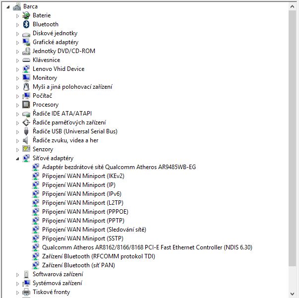Image resolution: width=299 pixels, height=298 pixels.
Task: Click the Softwarová zařízení icon
Action: pos(26,274)
